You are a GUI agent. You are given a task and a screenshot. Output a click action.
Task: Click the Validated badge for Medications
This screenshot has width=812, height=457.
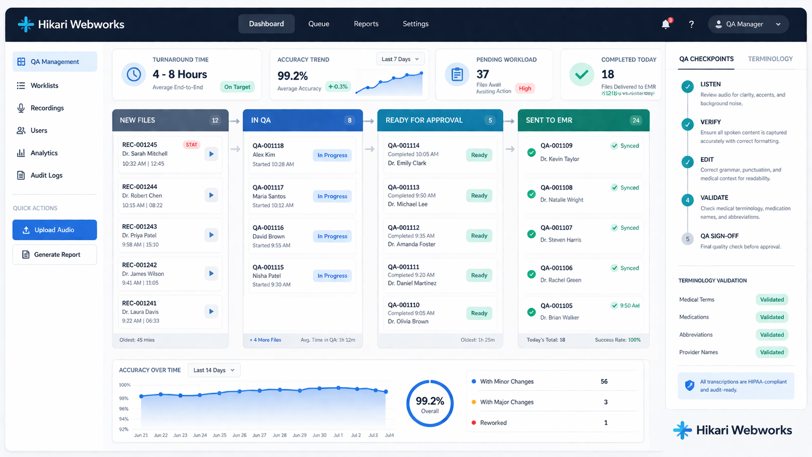pyautogui.click(x=772, y=317)
